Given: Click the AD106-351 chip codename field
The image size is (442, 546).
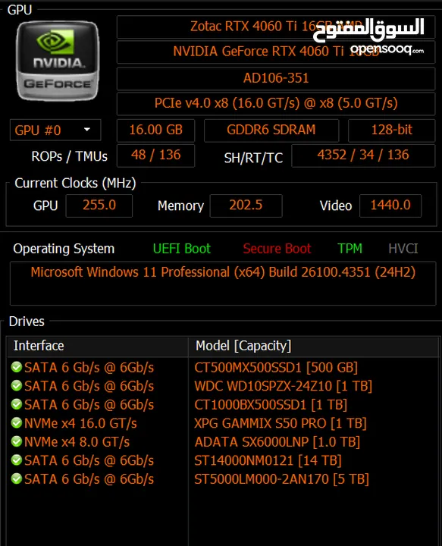Looking at the screenshot, I should [x=276, y=78].
